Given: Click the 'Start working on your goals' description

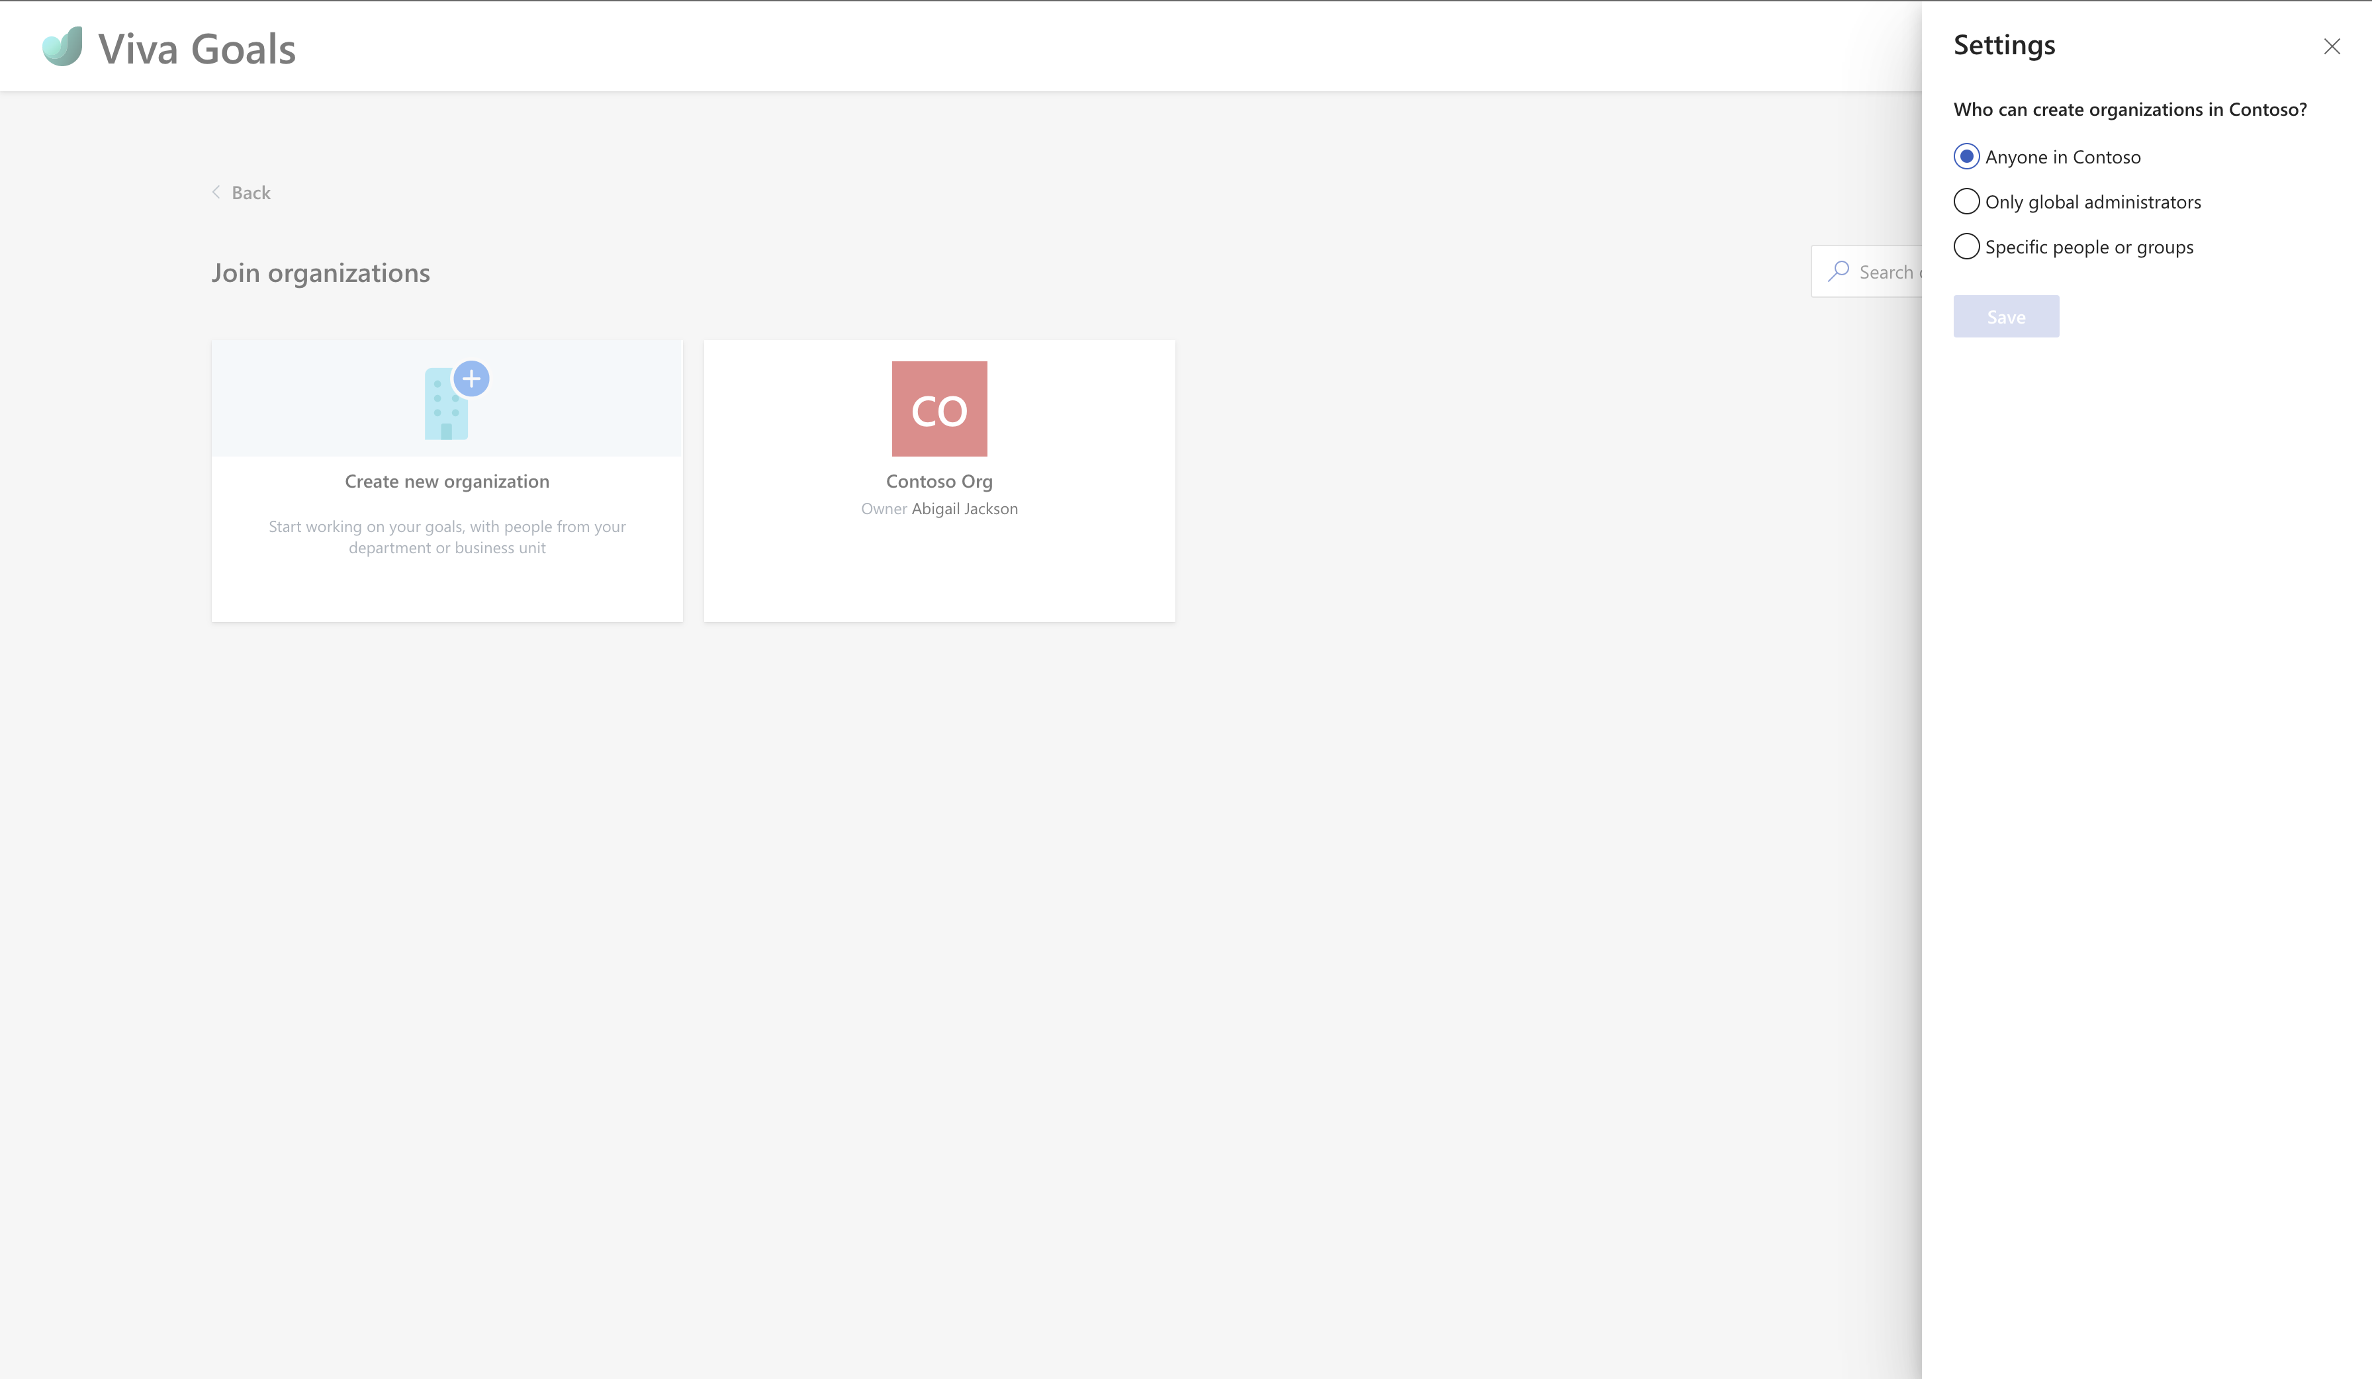Looking at the screenshot, I should (x=447, y=537).
